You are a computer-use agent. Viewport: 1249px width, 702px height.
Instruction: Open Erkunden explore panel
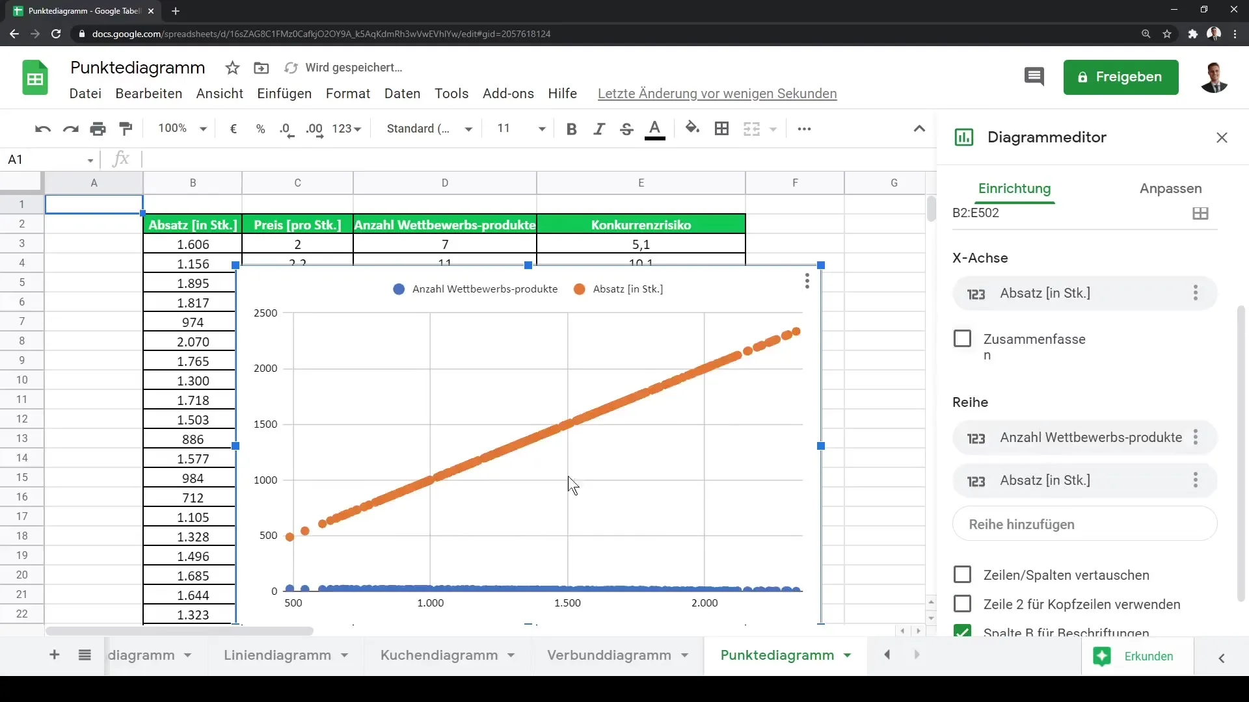[1137, 656]
